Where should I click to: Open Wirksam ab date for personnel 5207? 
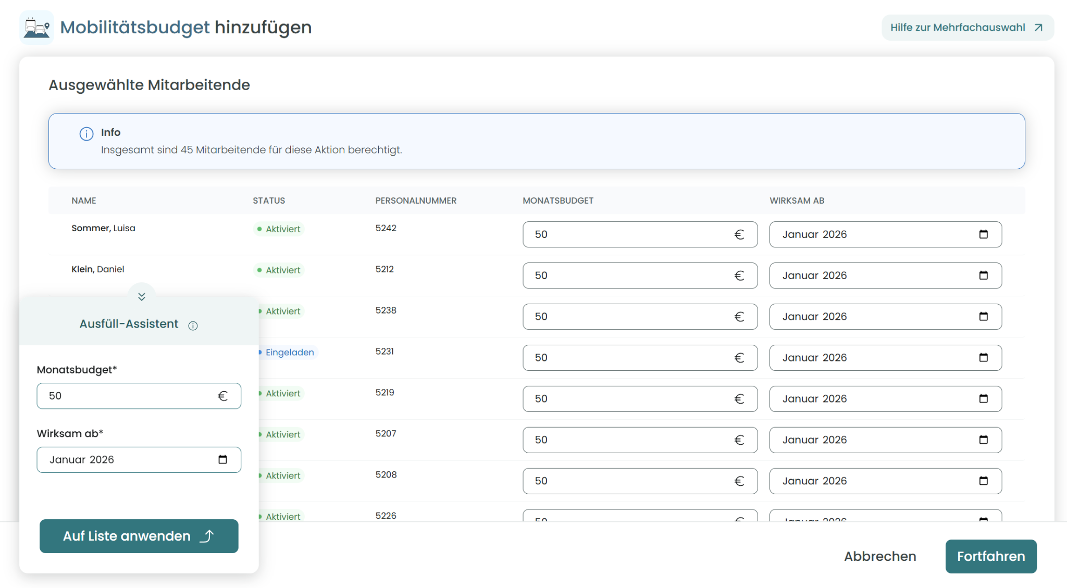click(x=875, y=440)
